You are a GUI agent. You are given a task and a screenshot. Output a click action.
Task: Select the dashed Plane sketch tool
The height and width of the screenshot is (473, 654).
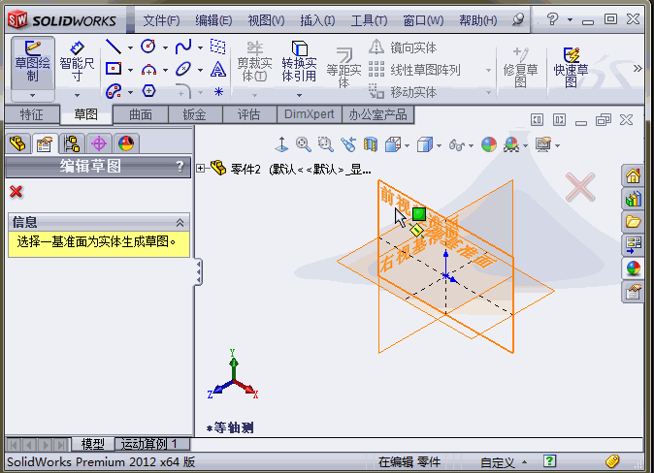(x=217, y=47)
